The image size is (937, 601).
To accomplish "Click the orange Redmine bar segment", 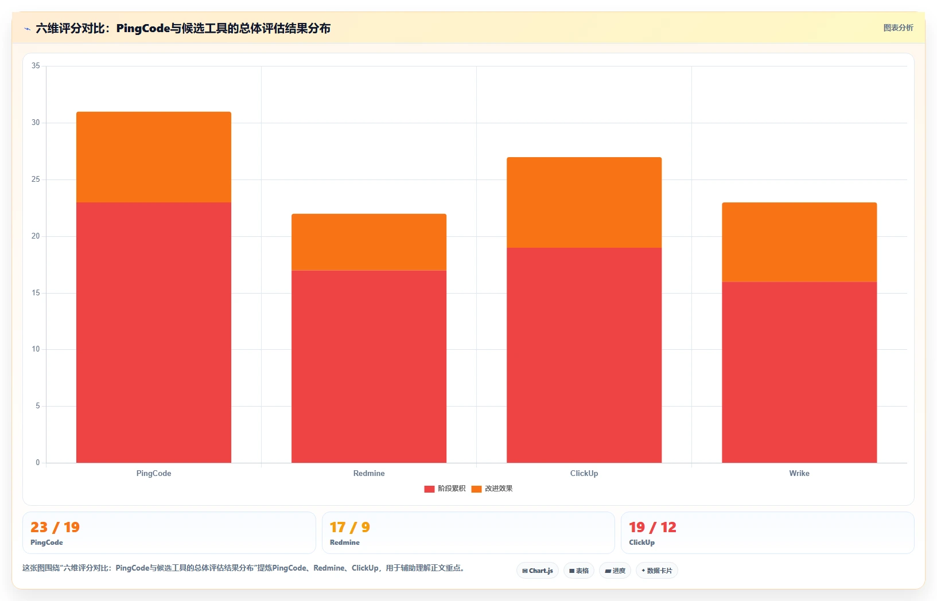I will tap(369, 242).
